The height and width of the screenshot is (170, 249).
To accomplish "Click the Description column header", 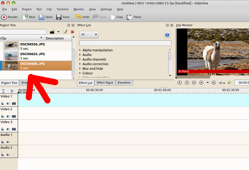I will point(58,38).
